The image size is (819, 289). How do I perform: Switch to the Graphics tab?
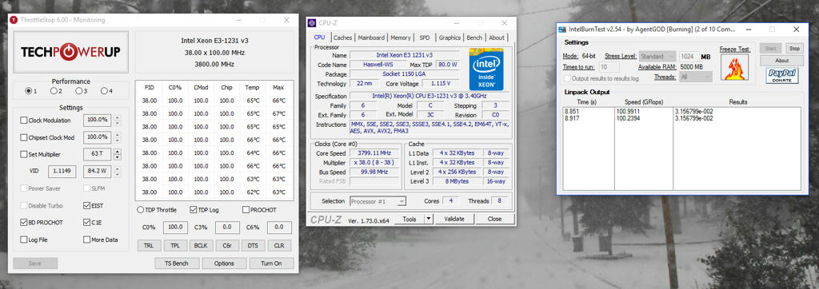point(449,38)
